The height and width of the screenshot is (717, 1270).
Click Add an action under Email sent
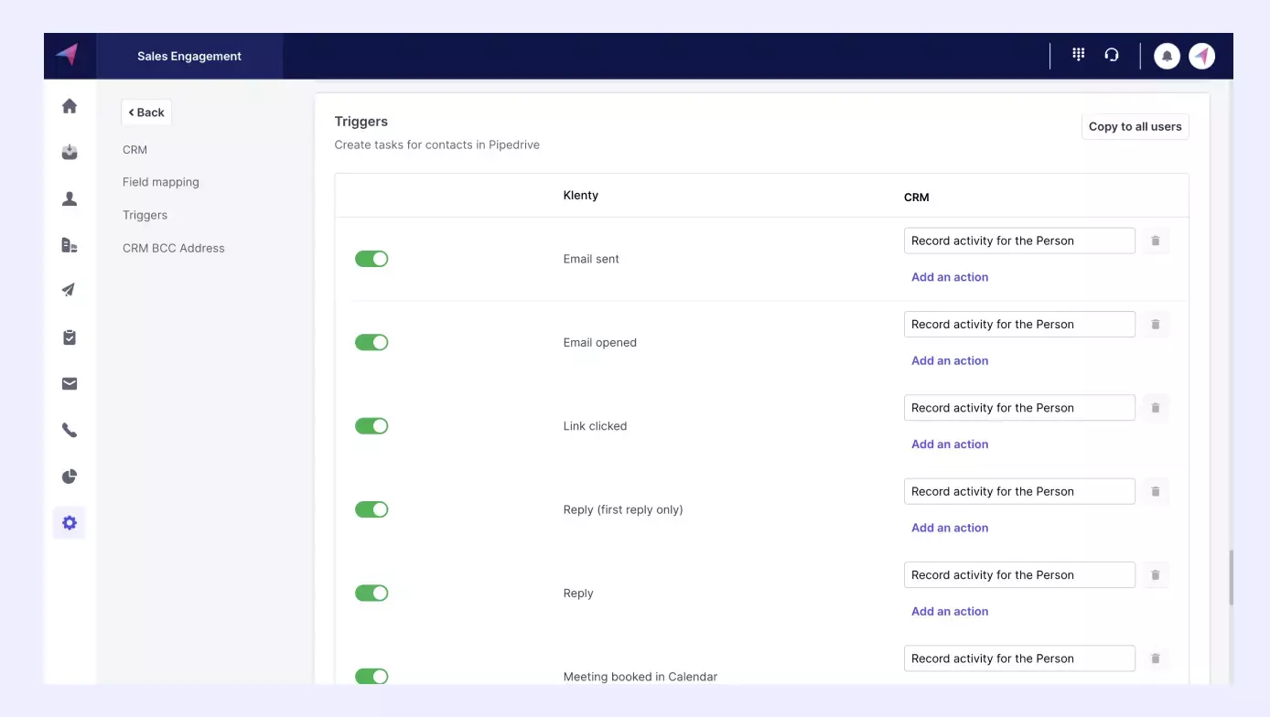point(950,277)
